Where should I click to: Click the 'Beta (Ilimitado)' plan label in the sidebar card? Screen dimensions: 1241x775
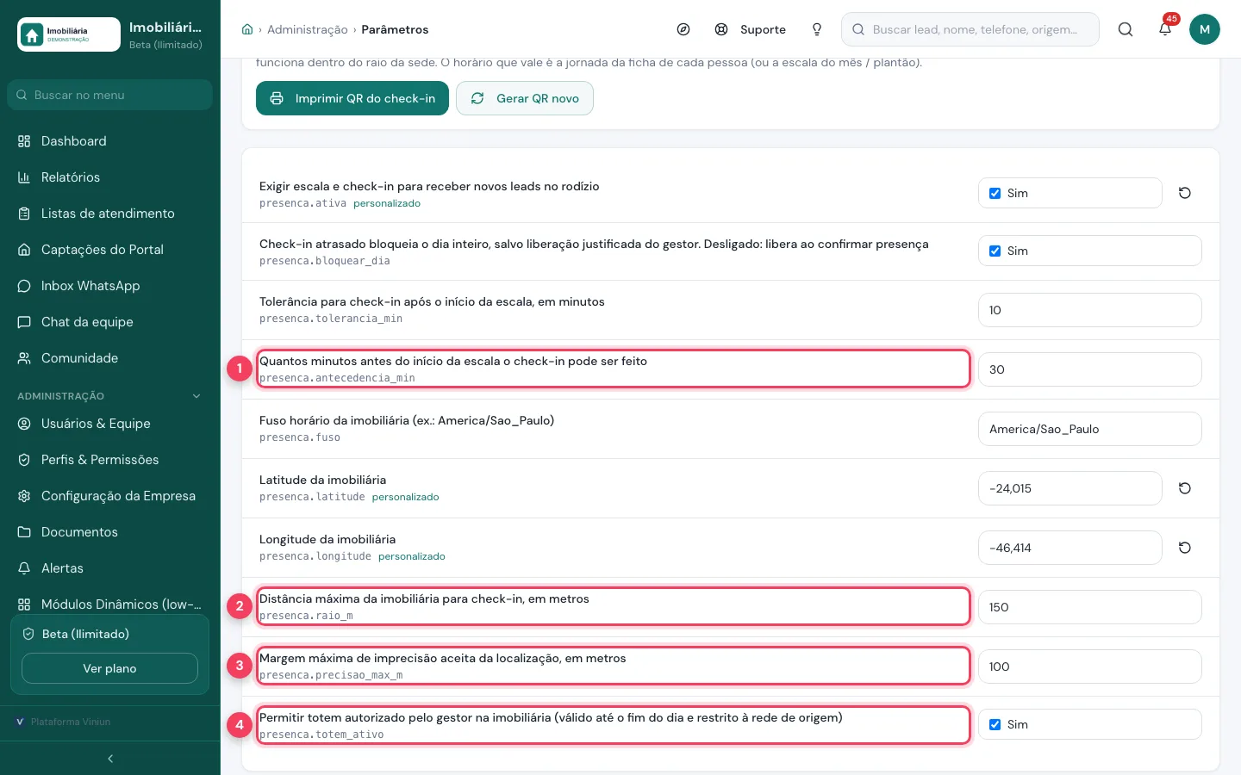(x=85, y=634)
